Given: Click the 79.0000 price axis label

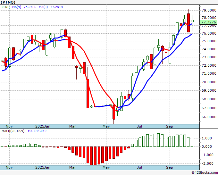Looking at the screenshot, I should [209, 11].
